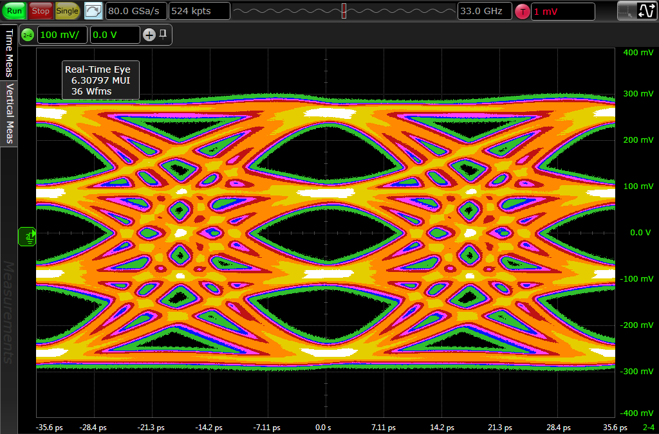Open the 524 kpts memory depth field
This screenshot has height=434, width=659.
point(200,11)
